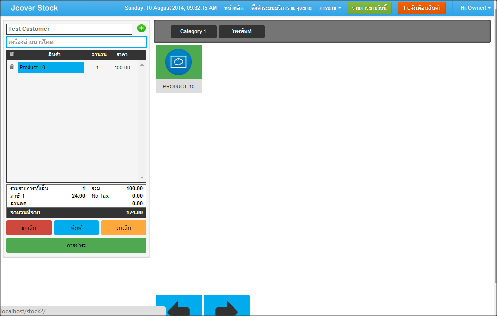The image size is (497, 316).
Task: Switch to the โทรศัพท์ category tab
Action: pos(242,31)
